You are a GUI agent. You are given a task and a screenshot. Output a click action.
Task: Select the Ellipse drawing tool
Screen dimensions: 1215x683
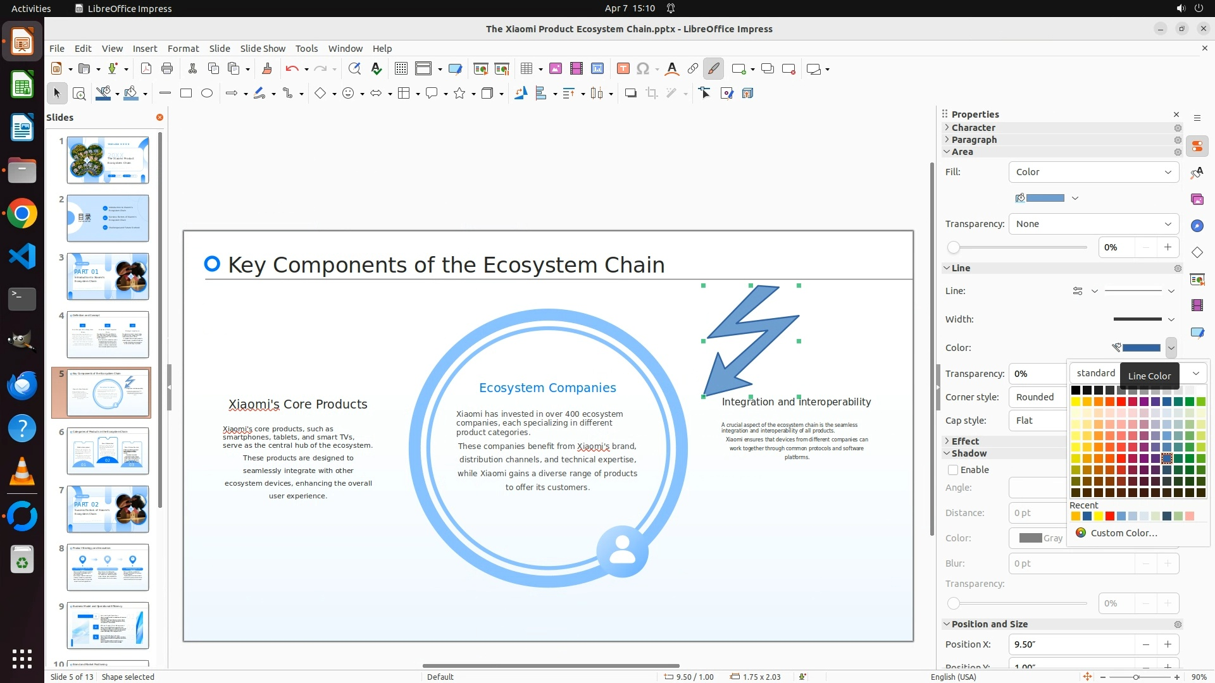(207, 94)
